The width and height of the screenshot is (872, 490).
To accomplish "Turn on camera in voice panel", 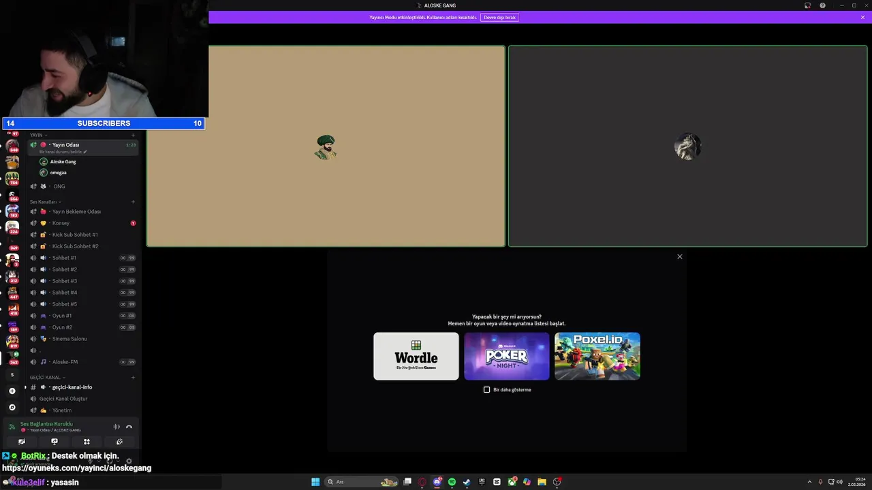I will [22, 442].
